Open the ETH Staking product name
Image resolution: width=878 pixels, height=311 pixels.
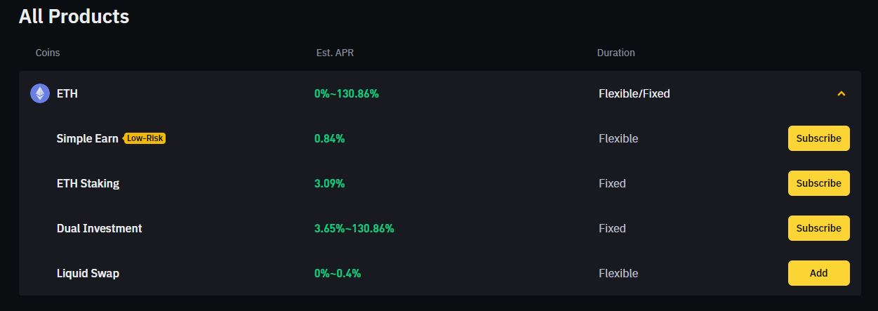pos(88,183)
